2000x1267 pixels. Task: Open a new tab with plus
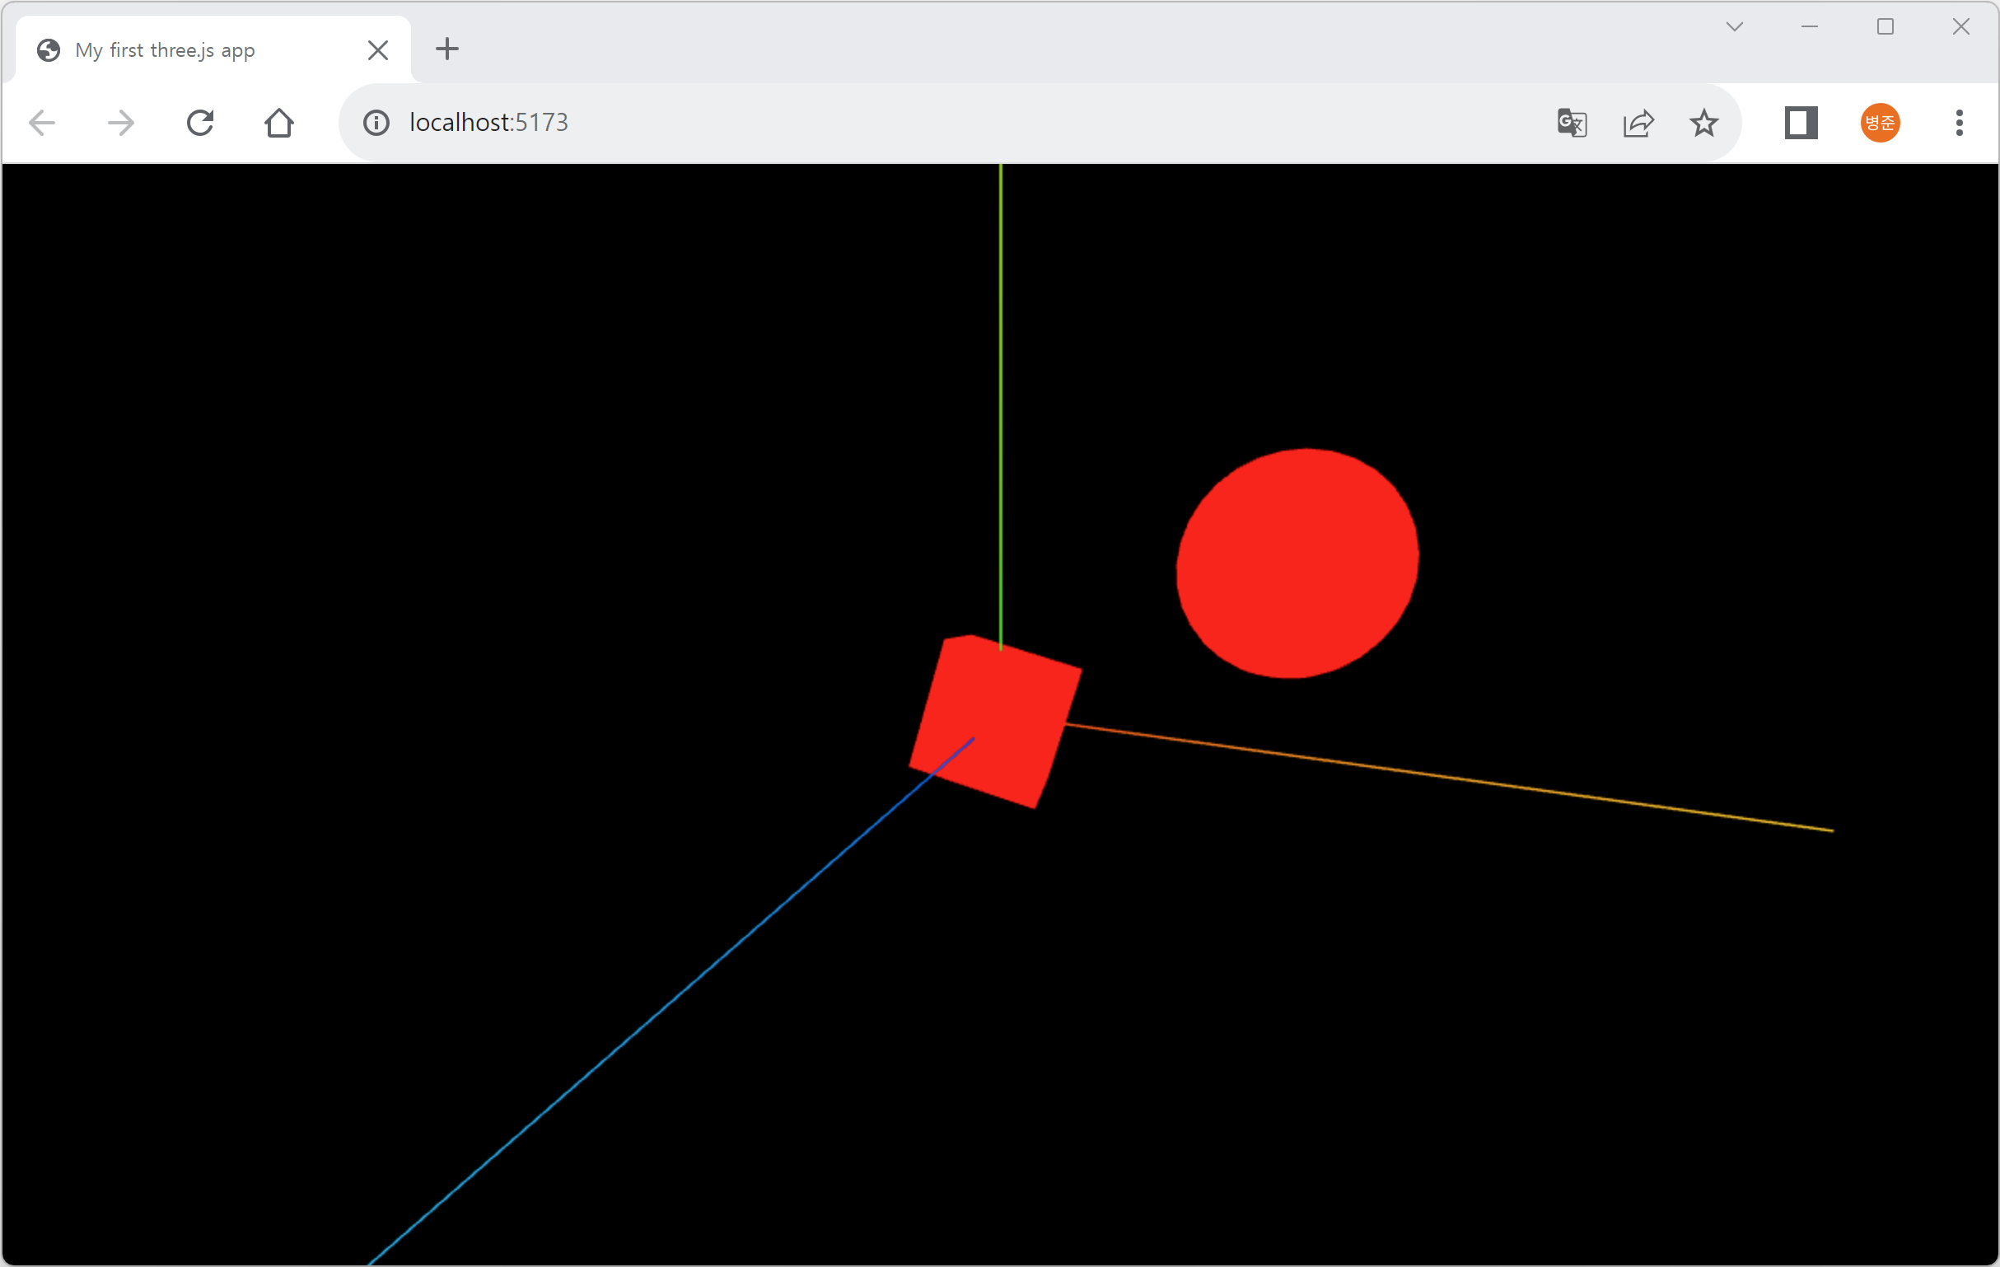446,49
